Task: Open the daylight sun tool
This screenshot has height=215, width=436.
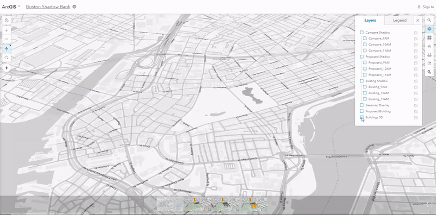Action: coord(429,46)
